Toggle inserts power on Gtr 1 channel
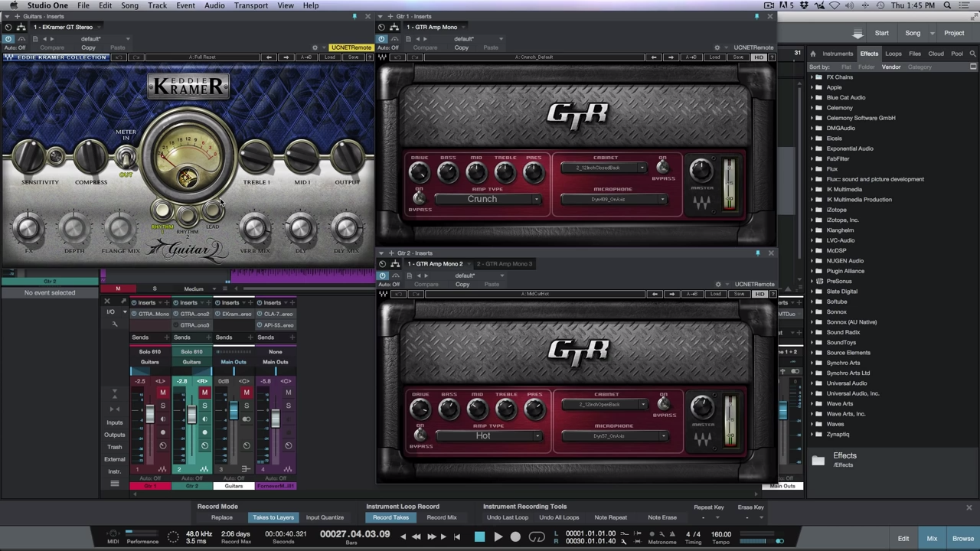980x551 pixels. pos(133,302)
